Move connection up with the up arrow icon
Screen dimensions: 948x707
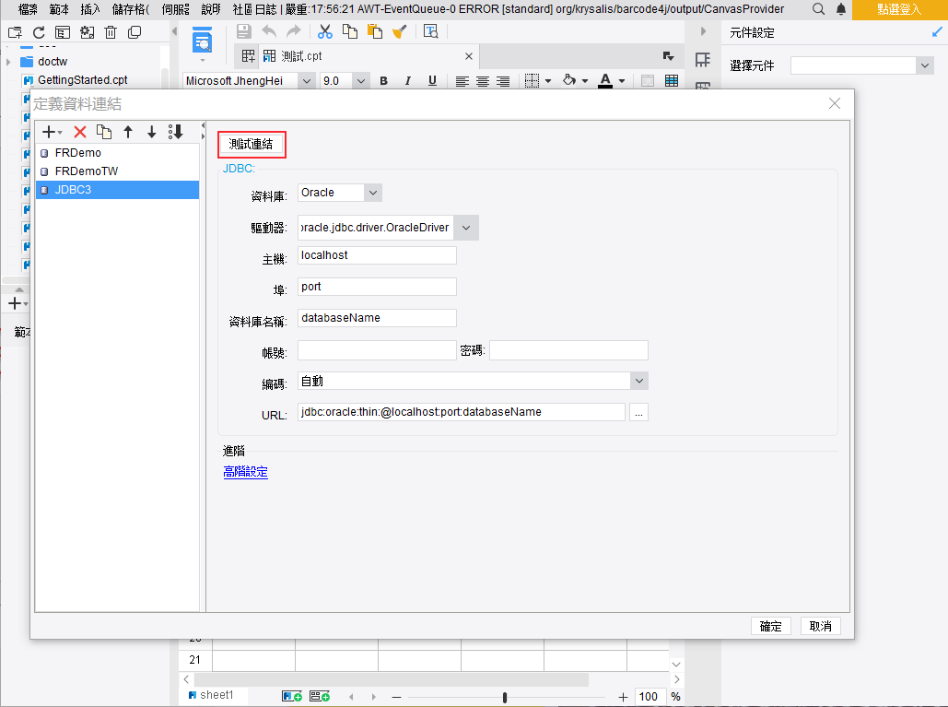[x=128, y=132]
